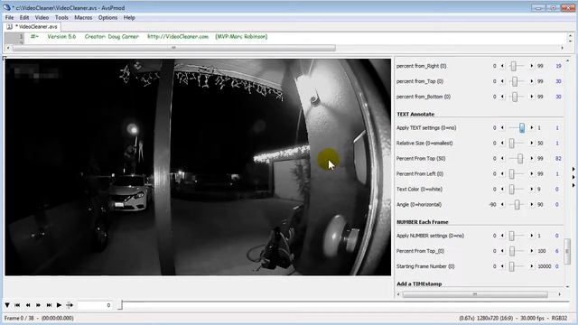578x325 pixels.
Task: Increase Starting Frame Number with right arrow
Action: pos(532,266)
